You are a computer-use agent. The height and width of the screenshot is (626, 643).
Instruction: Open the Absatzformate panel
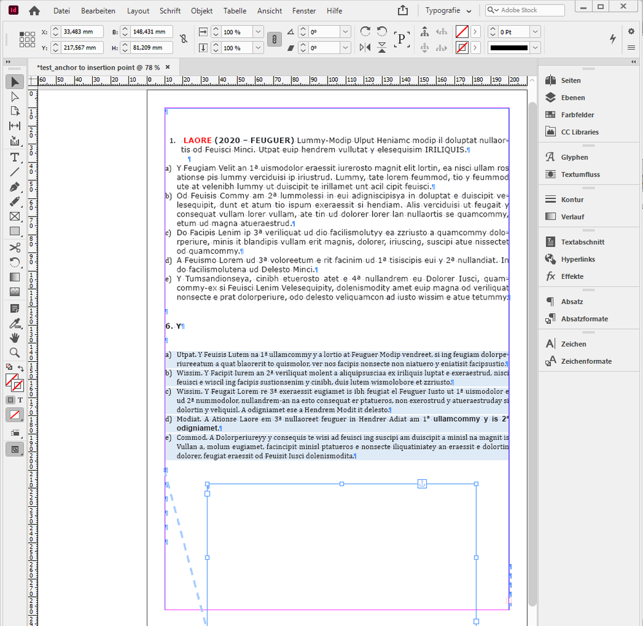(584, 319)
